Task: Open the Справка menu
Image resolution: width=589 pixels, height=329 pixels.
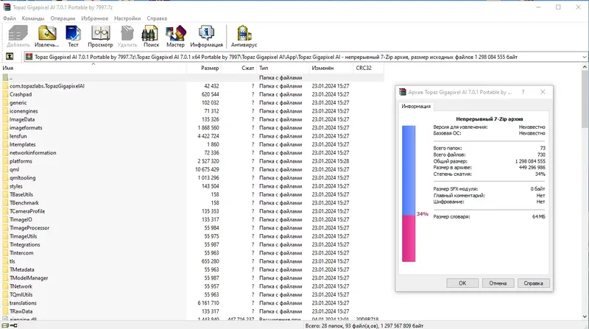Action: click(157, 18)
